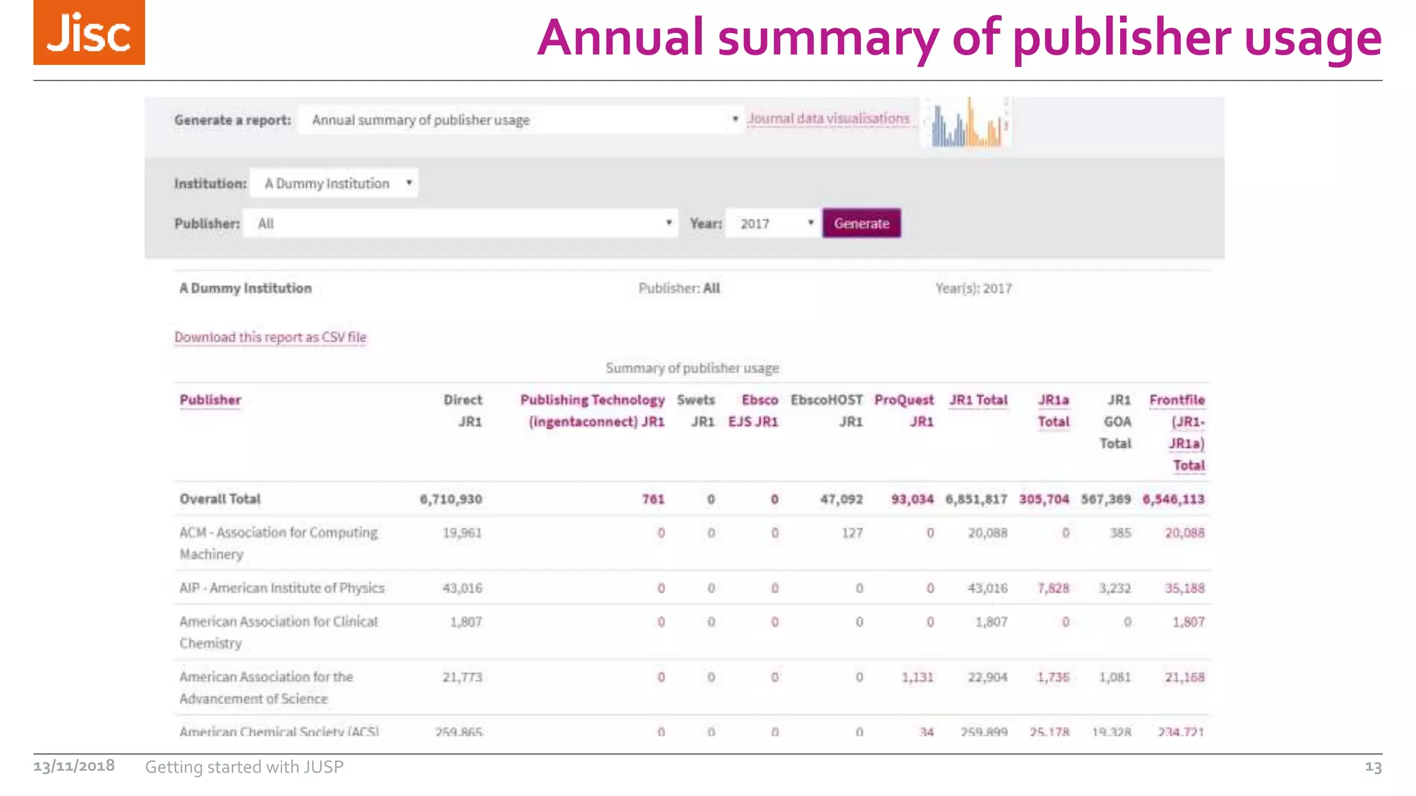
Task: Click Overall Total JR1 GOA value 567,369
Action: click(1106, 499)
